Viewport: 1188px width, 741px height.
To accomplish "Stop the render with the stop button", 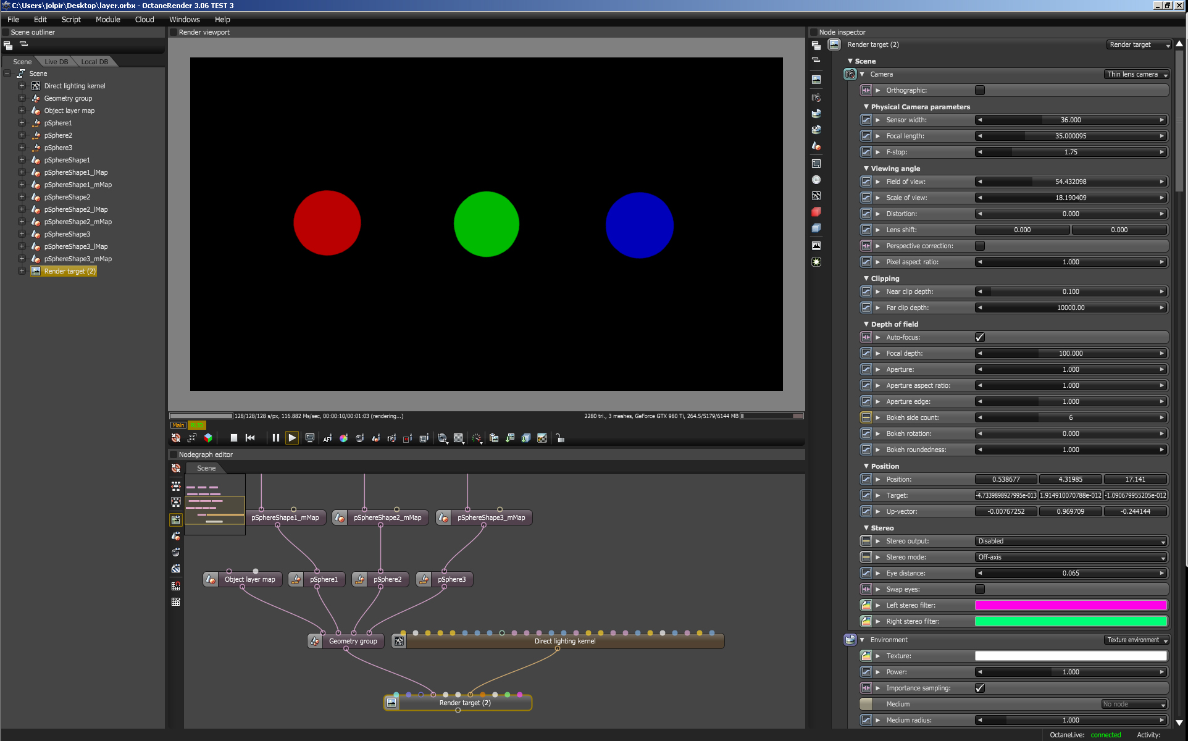I will [233, 438].
